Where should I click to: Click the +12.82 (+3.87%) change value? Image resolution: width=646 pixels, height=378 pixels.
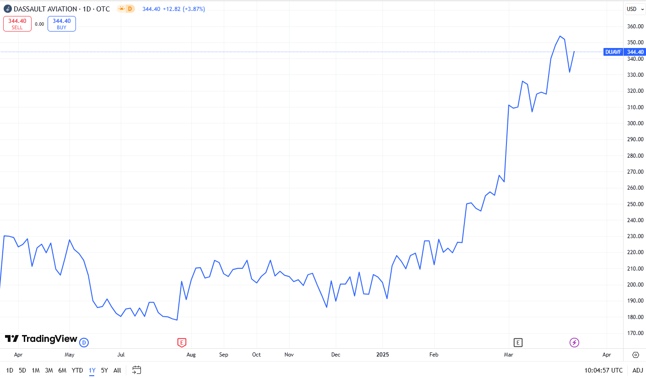click(x=184, y=9)
